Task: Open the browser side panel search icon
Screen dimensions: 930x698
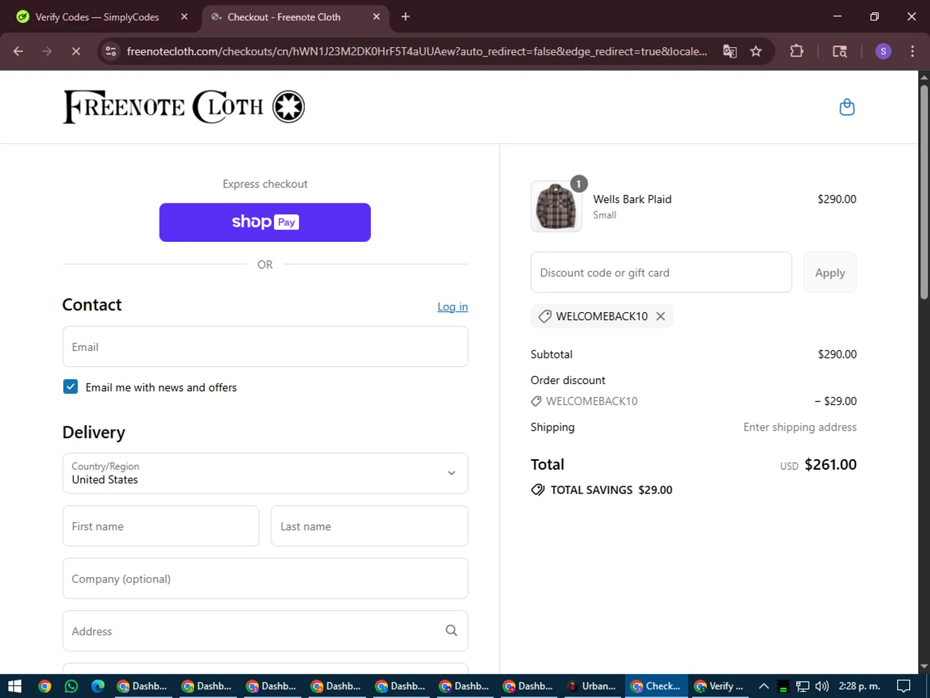Action: click(x=839, y=51)
